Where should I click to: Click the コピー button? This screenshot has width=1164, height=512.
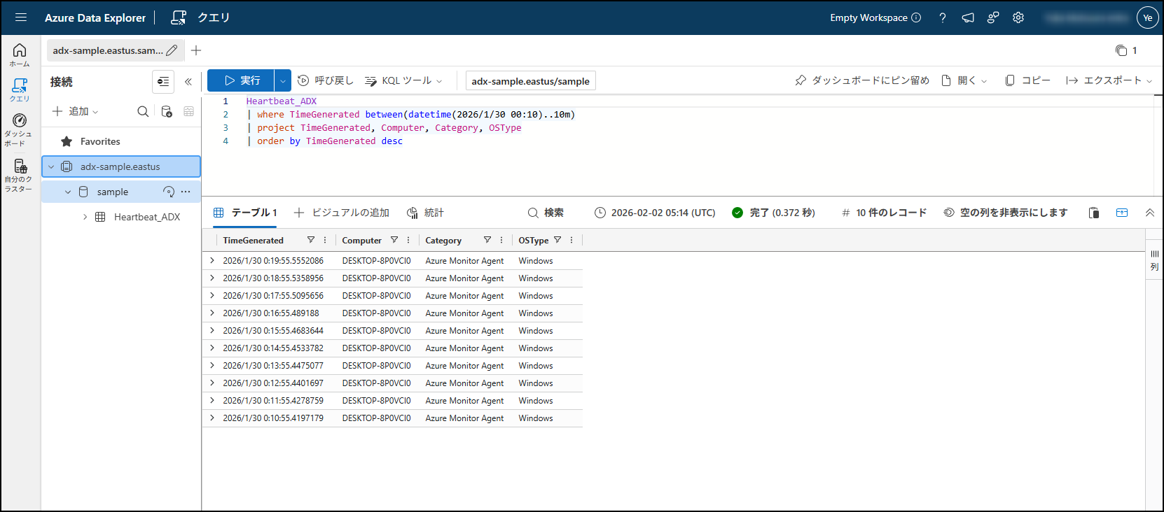point(1027,80)
